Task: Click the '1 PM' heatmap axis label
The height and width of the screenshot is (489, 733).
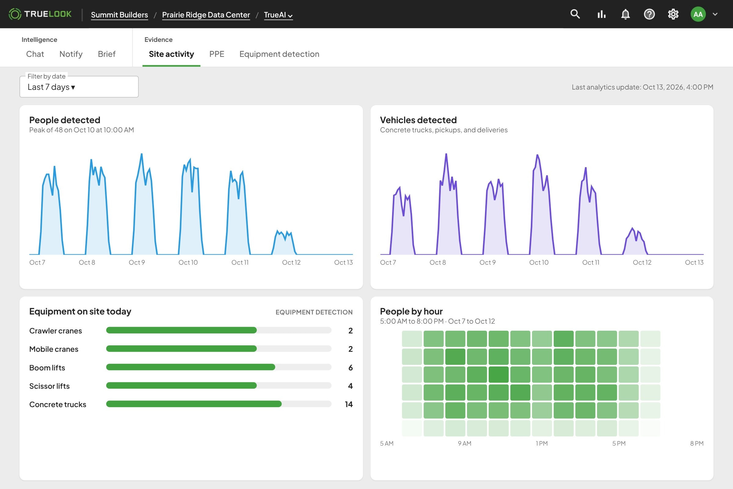Action: pyautogui.click(x=542, y=443)
